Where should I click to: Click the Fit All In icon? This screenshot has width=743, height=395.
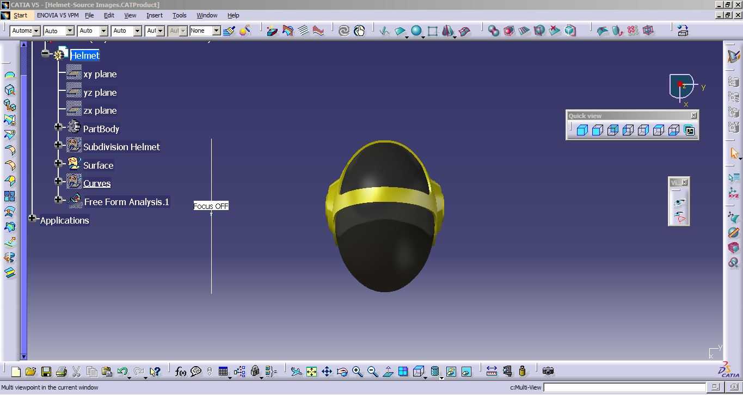tap(311, 372)
